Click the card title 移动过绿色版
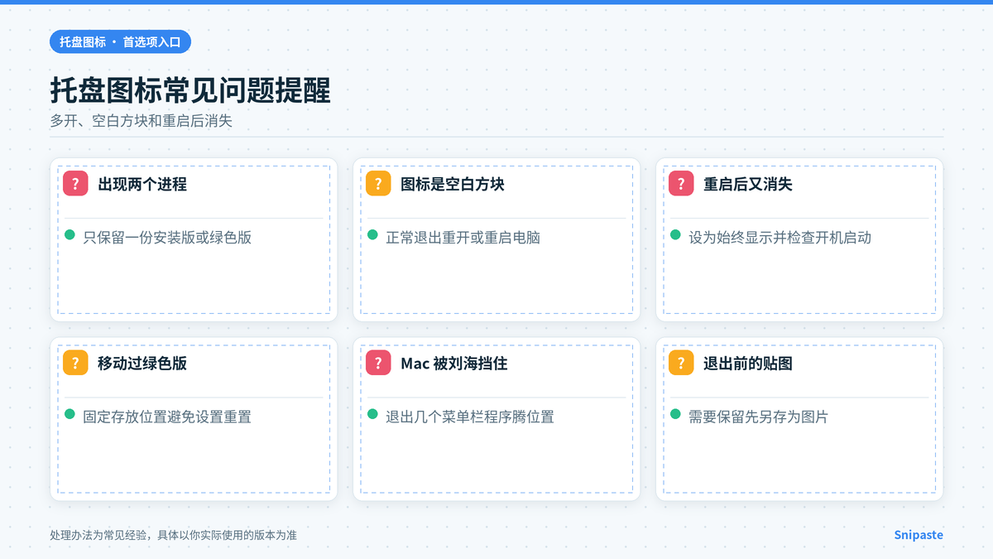Viewport: 993px width, 559px height. (x=142, y=363)
